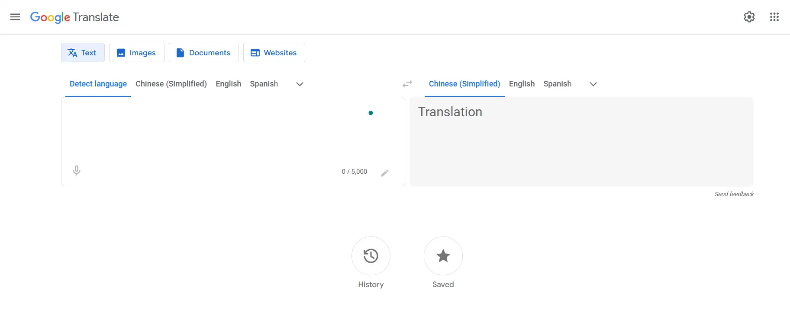
Task: Set target language to Spanish
Action: click(x=558, y=84)
